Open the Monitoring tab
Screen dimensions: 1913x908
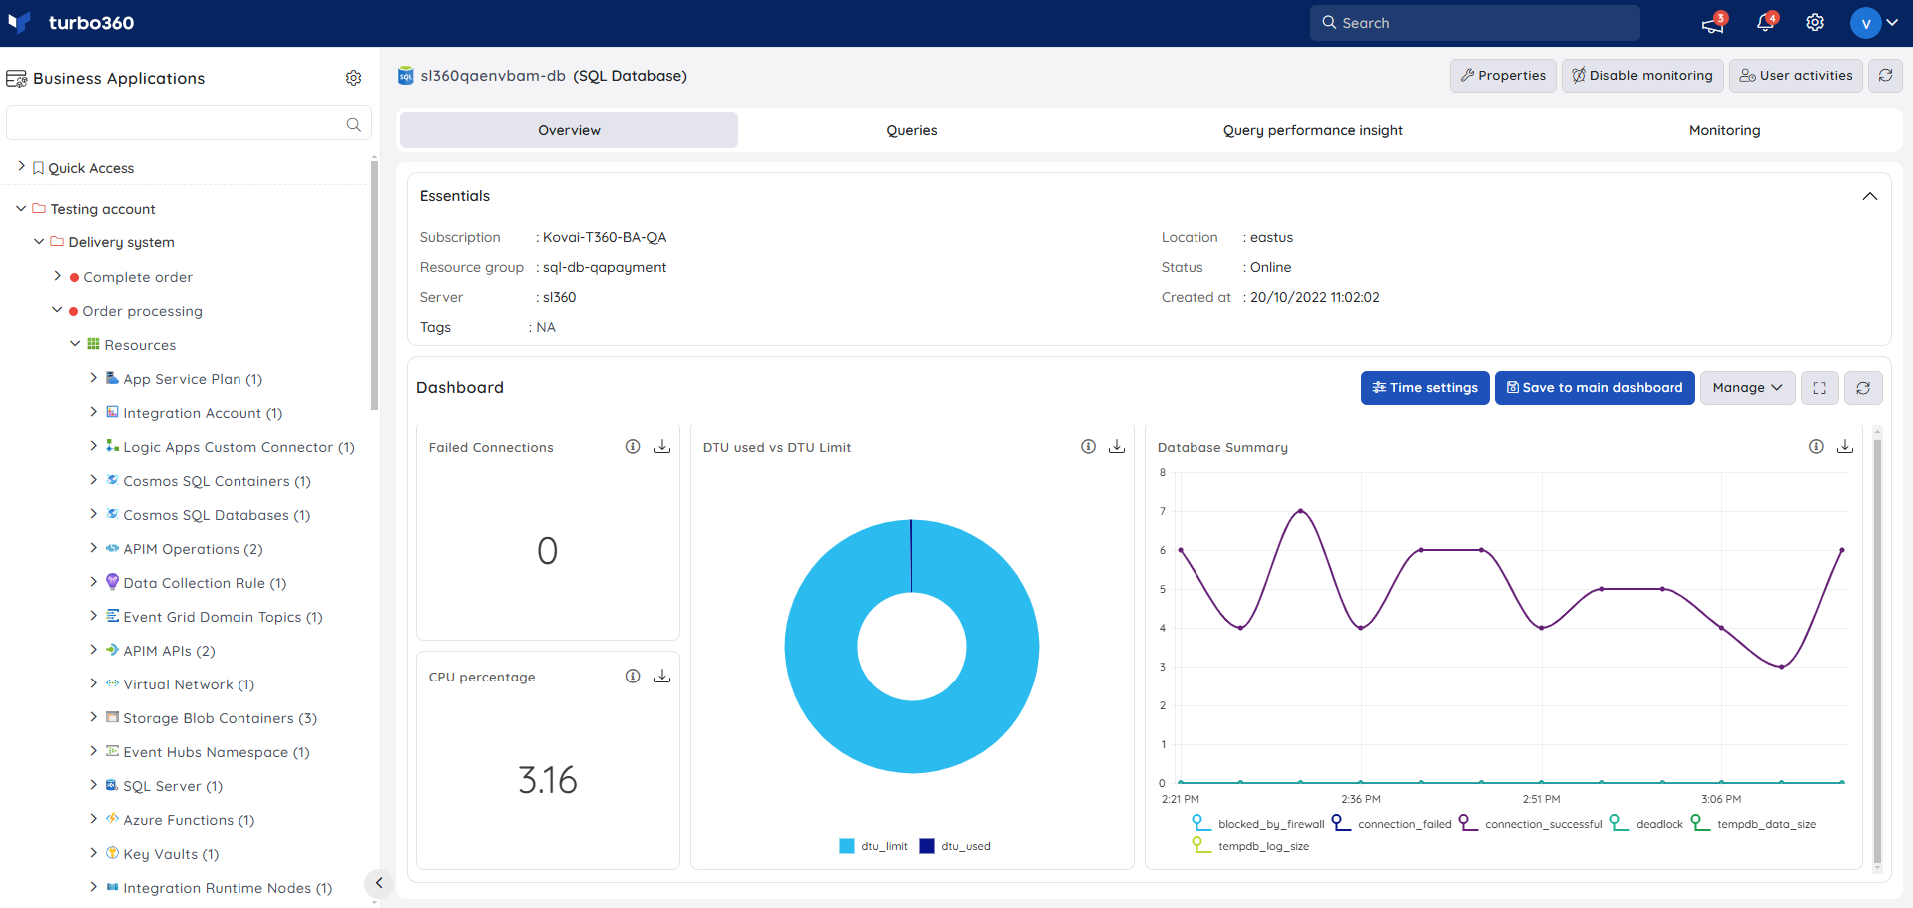click(1724, 130)
